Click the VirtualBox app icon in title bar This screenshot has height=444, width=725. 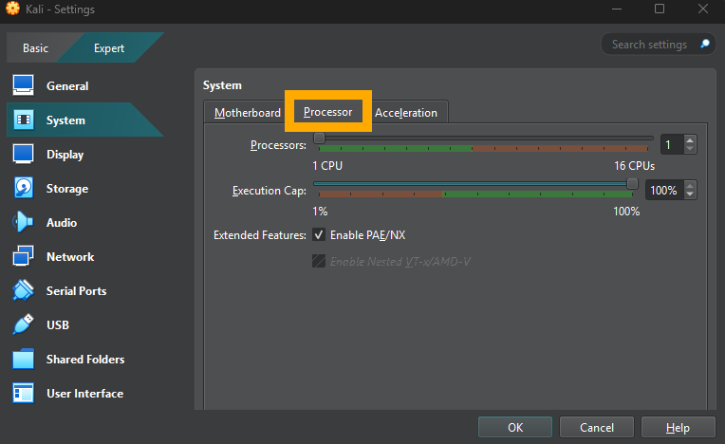coord(12,9)
